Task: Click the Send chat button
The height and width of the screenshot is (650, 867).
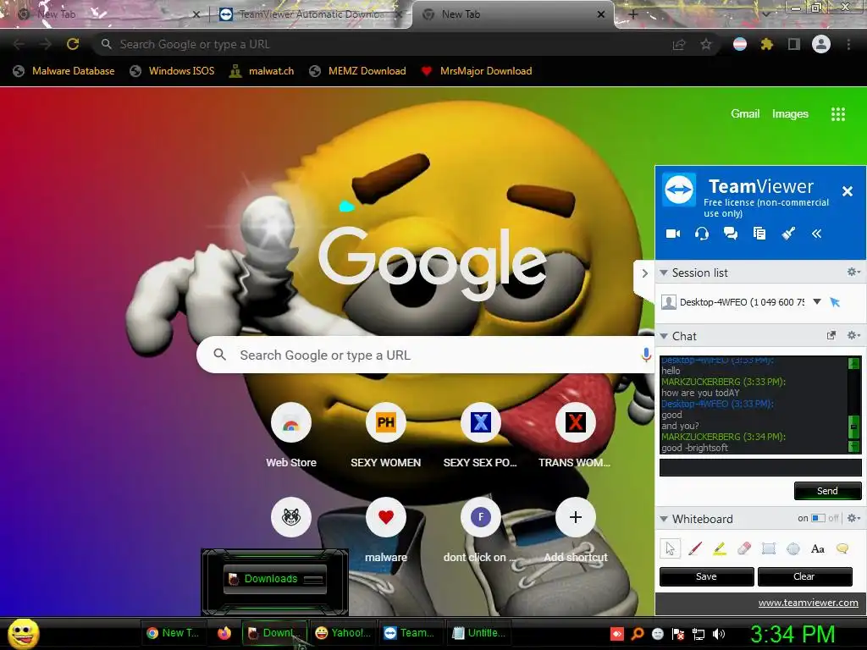Action: 827,491
